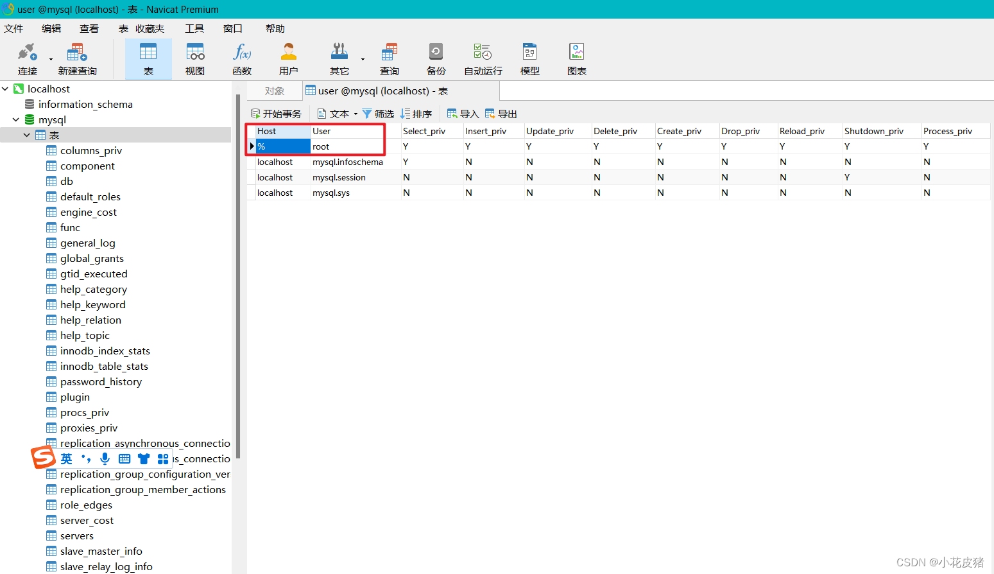Select the columns_priv table
Image resolution: width=994 pixels, height=574 pixels.
click(x=91, y=150)
